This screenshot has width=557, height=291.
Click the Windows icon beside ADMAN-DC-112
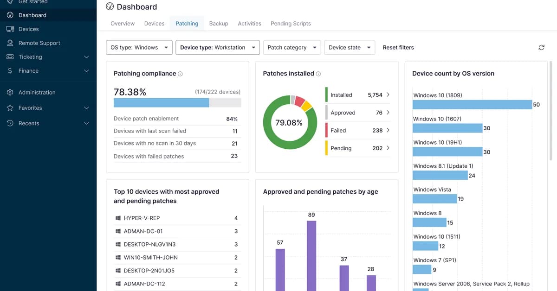click(x=117, y=284)
